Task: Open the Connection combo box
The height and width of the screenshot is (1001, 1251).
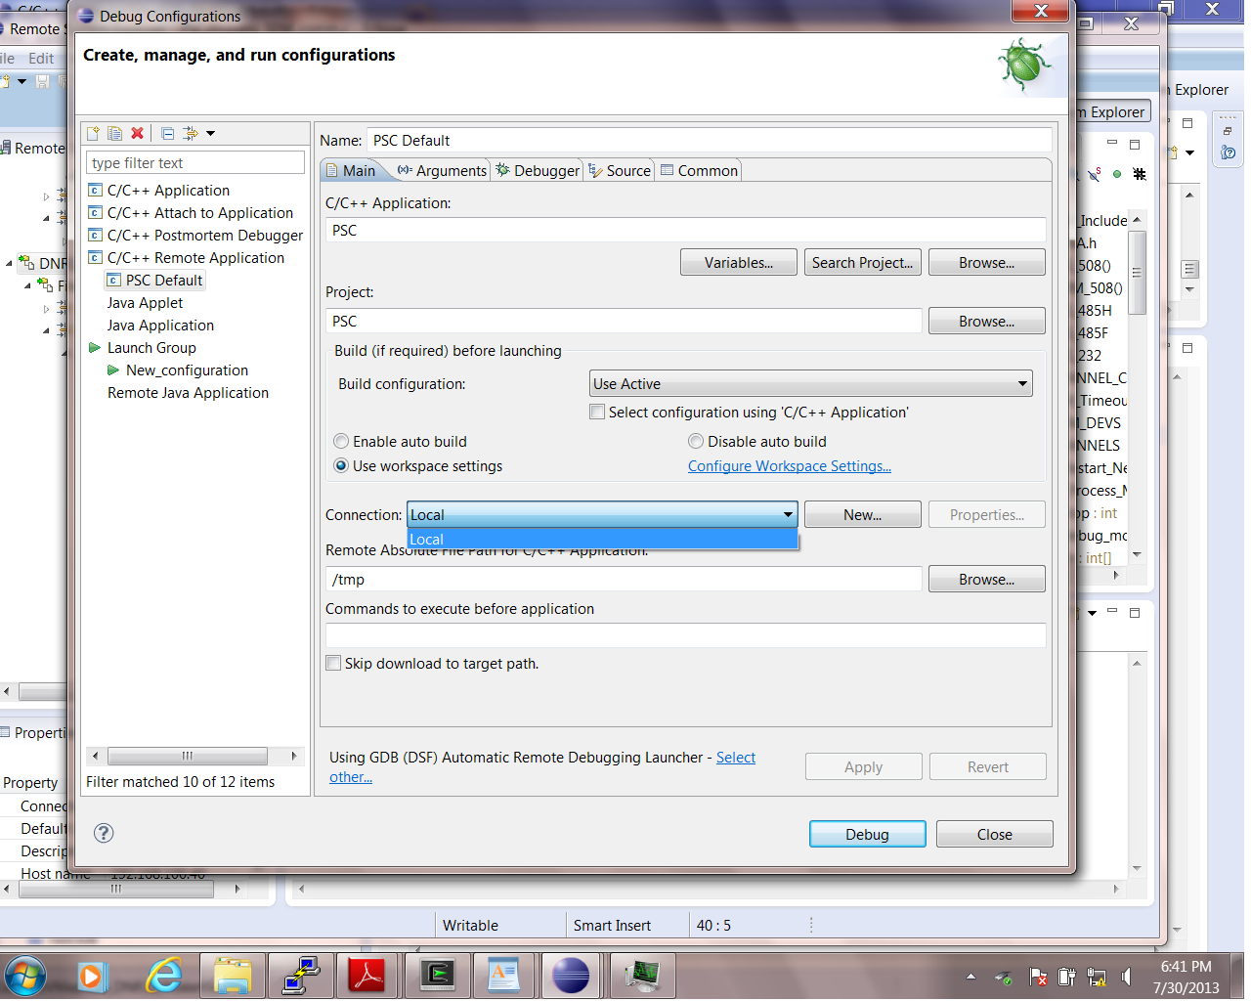Action: 602,515
